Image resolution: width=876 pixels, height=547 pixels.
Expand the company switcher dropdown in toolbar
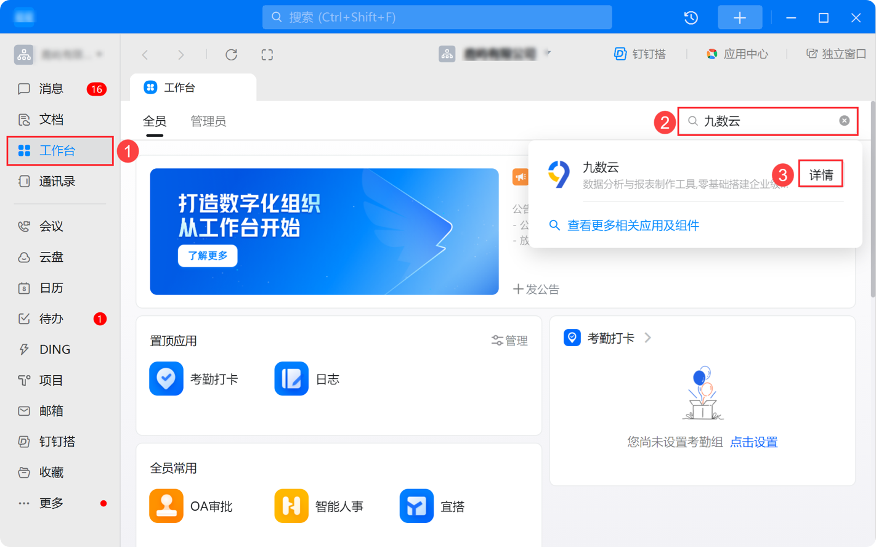547,53
